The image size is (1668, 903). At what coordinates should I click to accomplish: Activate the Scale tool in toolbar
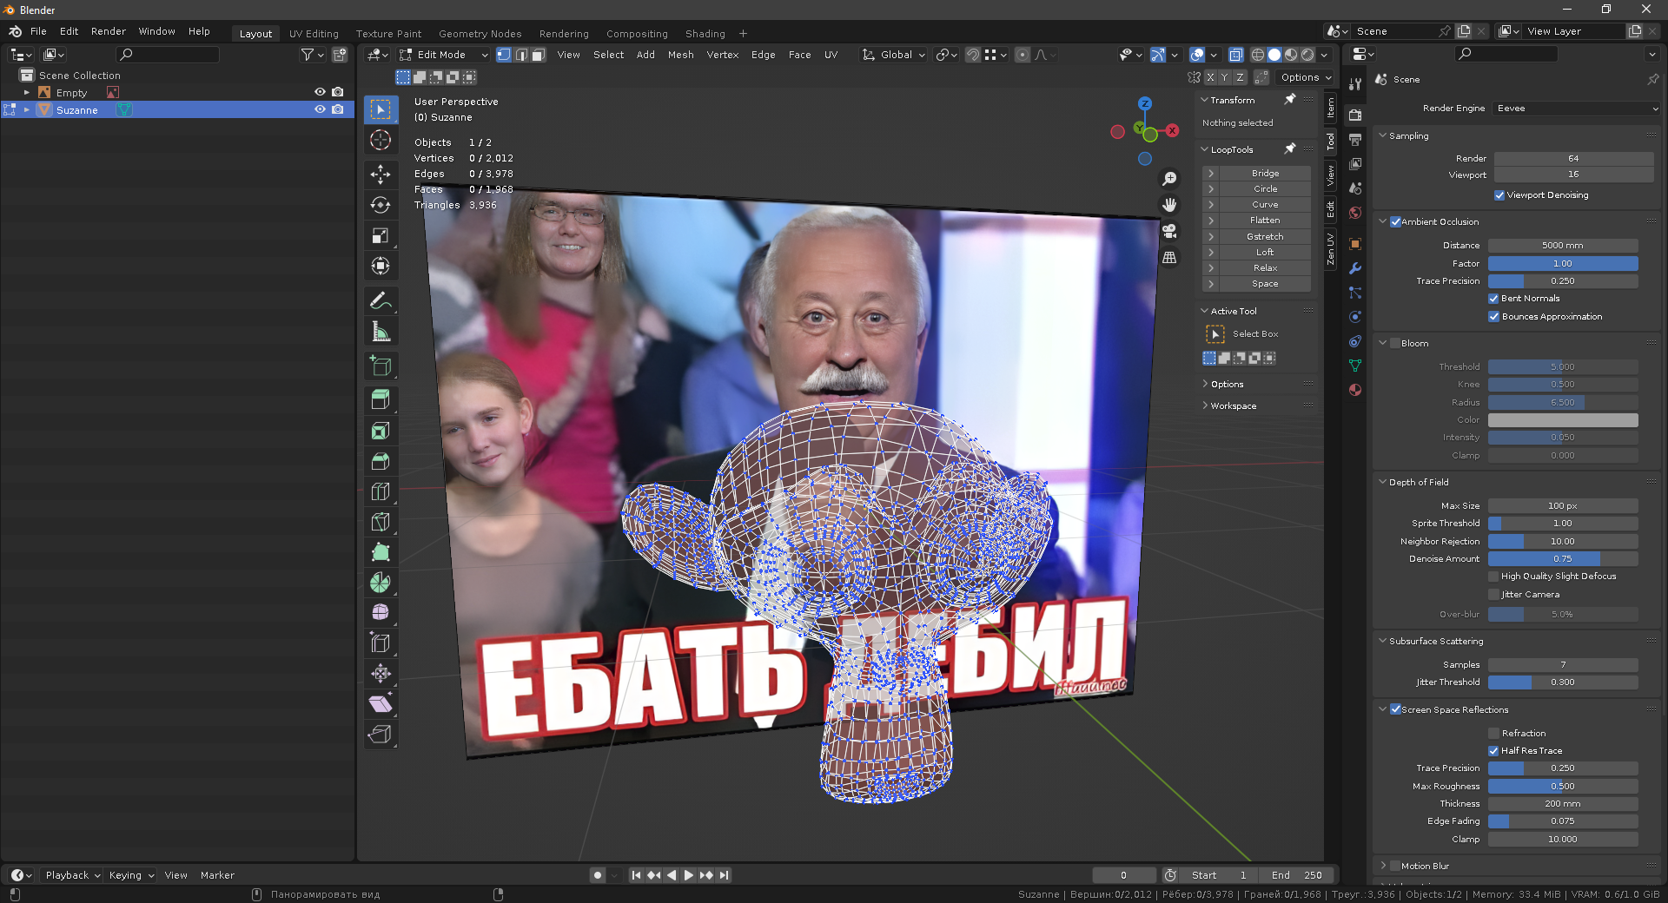(381, 235)
